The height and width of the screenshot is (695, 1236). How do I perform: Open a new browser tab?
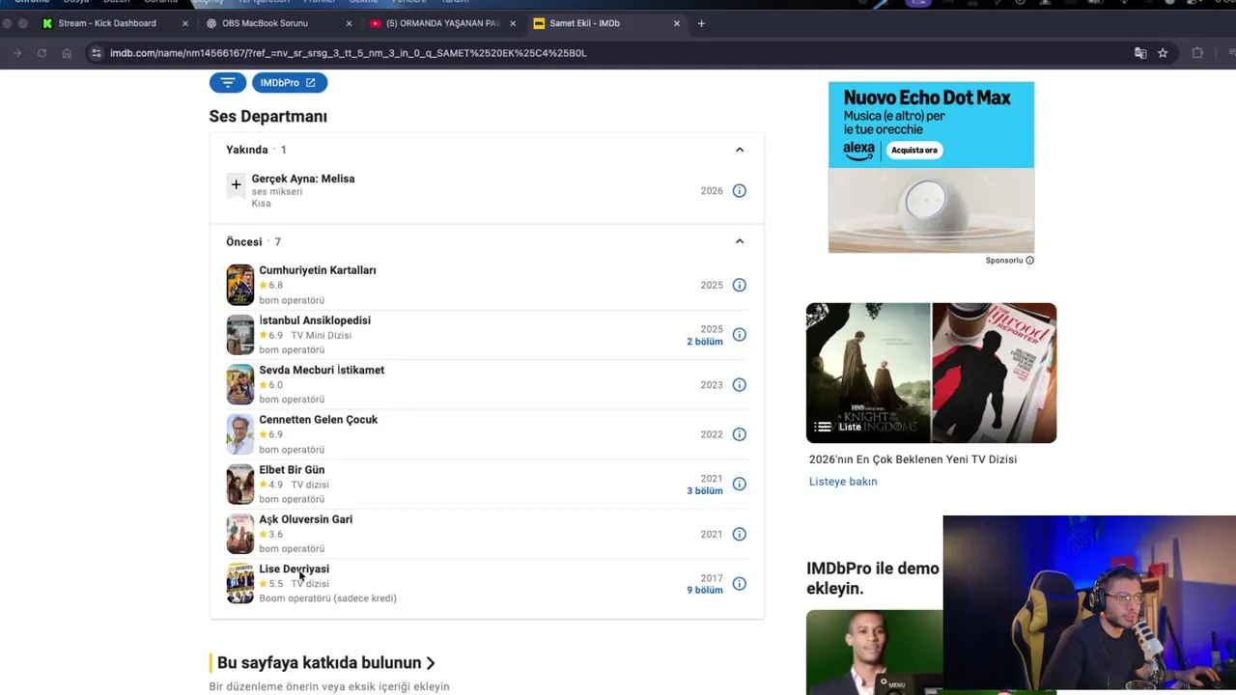701,23
